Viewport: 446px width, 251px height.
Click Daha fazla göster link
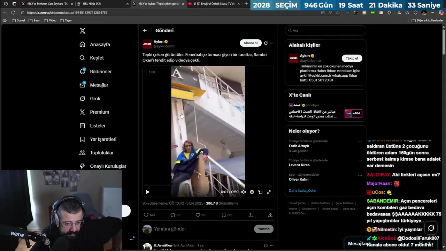[x=303, y=191]
